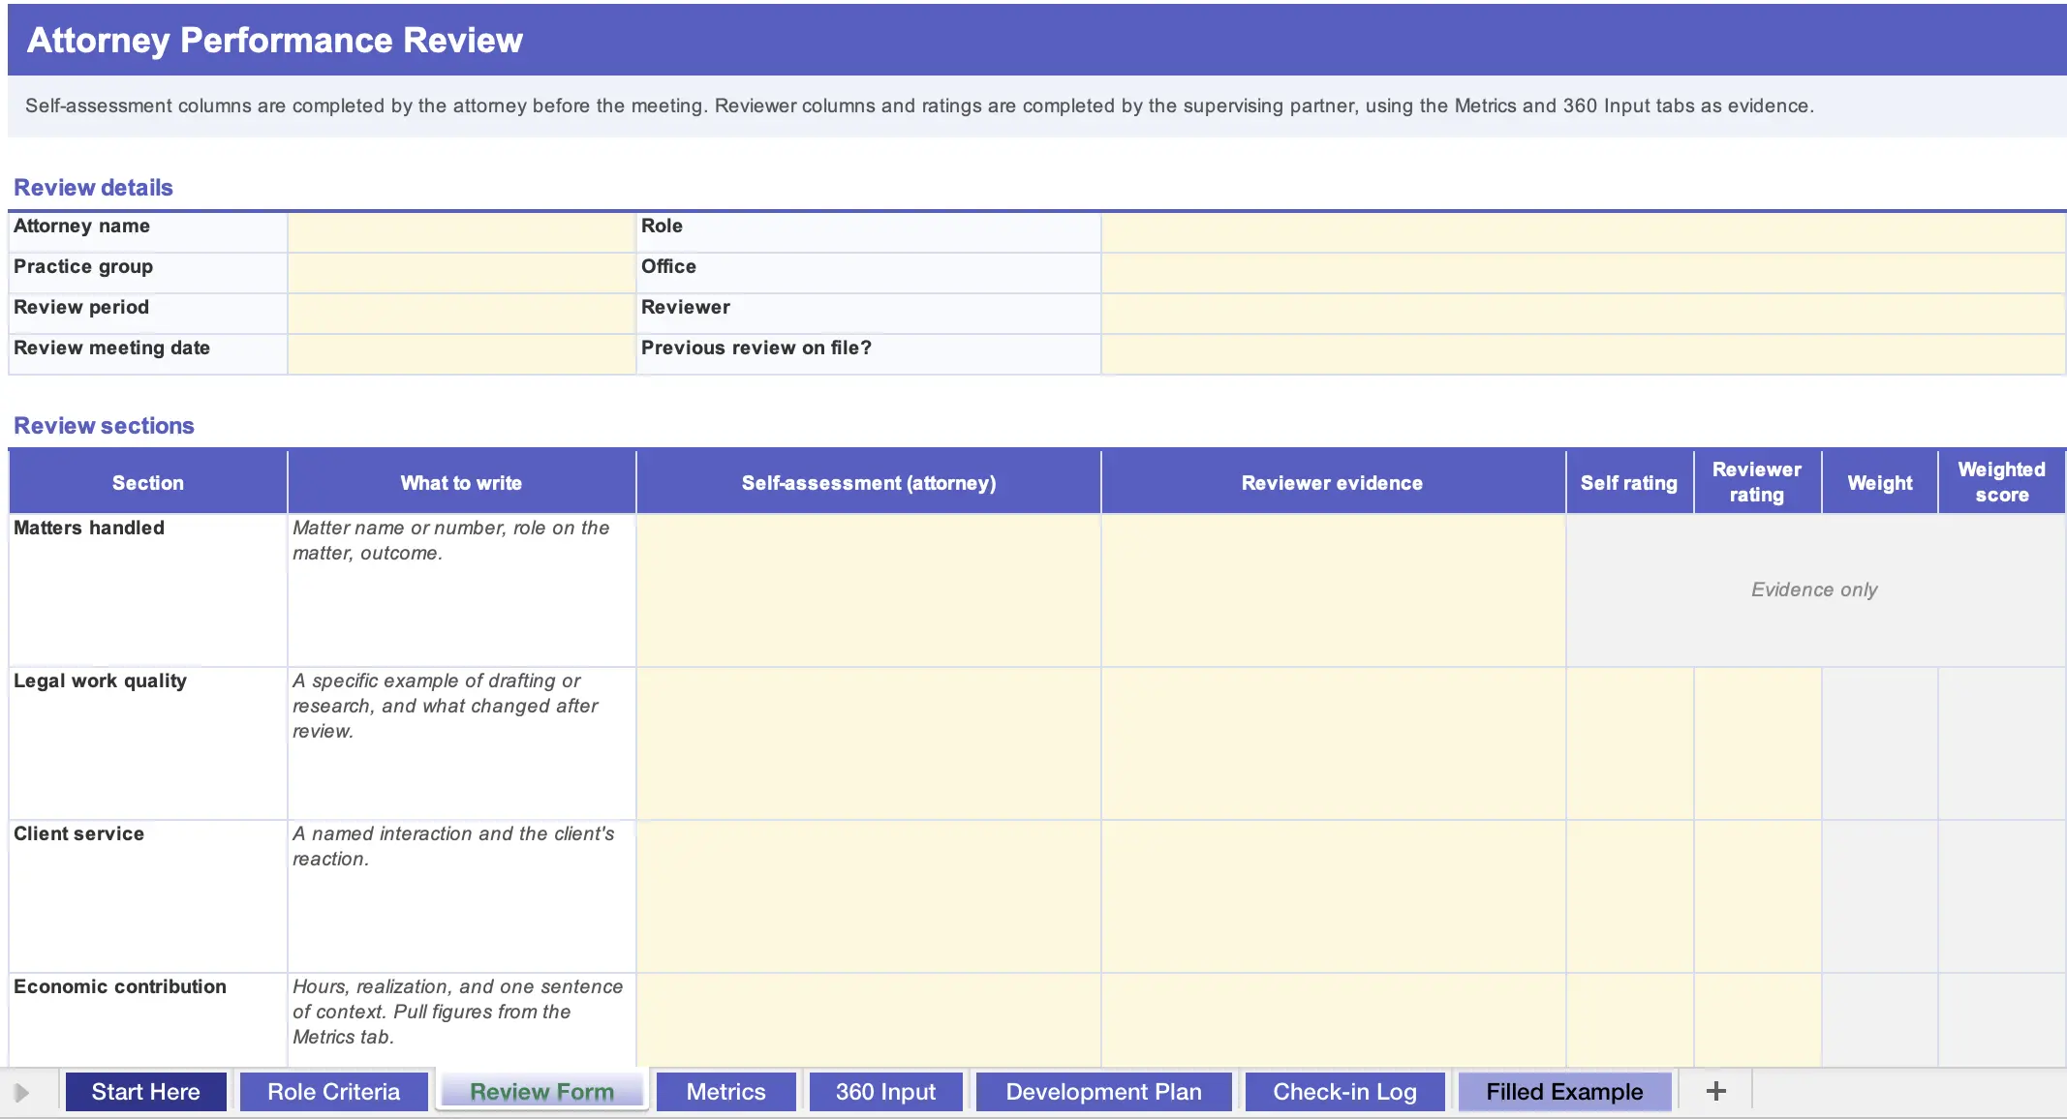This screenshot has height=1119, width=2067.
Task: Click the sheet tabs scroll arrow
Action: (21, 1093)
